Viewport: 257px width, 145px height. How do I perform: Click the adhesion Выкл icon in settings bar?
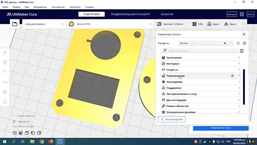click(x=226, y=24)
